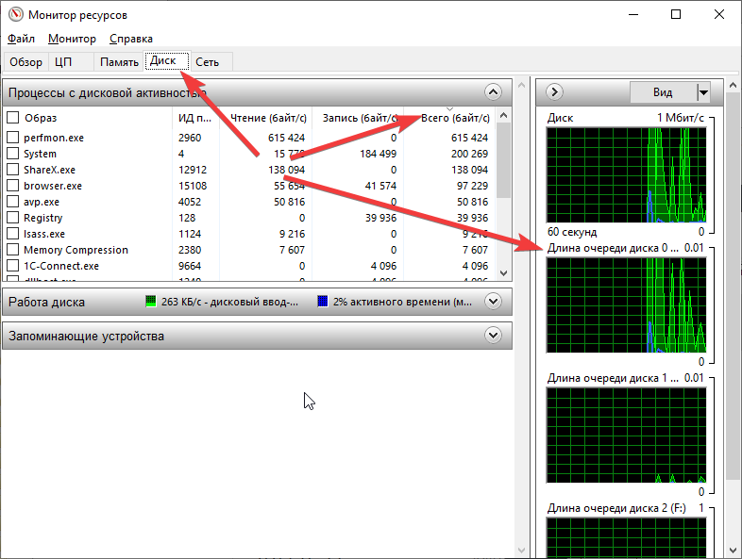Click the Вид button
The width and height of the screenshot is (742, 559).
point(663,92)
